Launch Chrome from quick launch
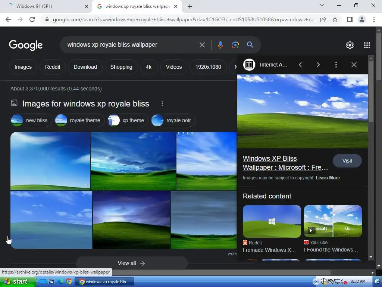Screen dimensions: 382x287 click(x=69, y=282)
